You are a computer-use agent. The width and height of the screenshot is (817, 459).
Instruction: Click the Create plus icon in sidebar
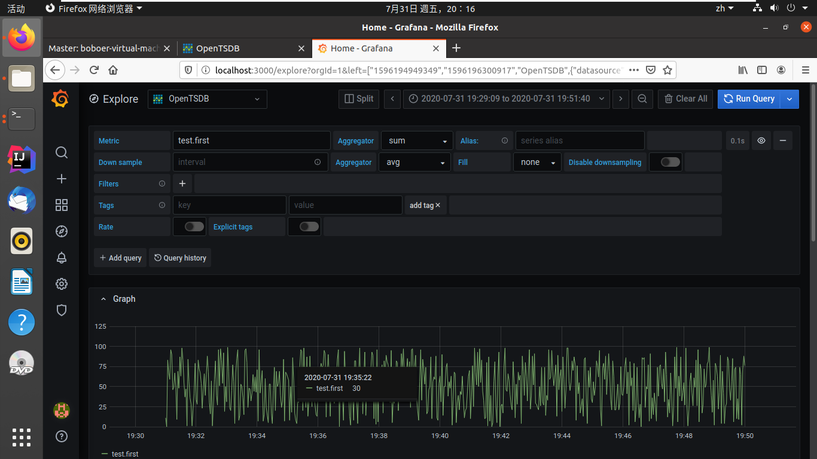tap(61, 179)
